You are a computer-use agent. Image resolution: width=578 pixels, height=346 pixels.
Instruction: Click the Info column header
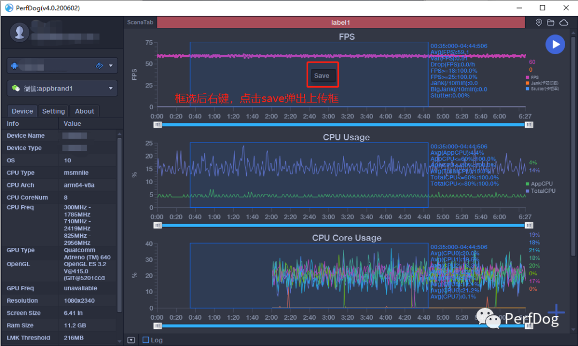tap(12, 124)
